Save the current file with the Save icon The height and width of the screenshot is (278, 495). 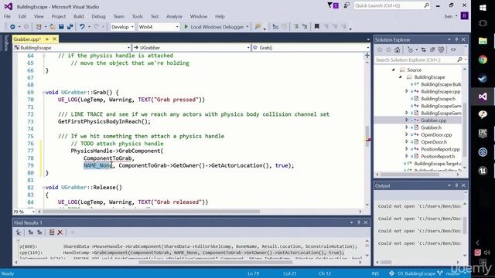click(x=61, y=27)
